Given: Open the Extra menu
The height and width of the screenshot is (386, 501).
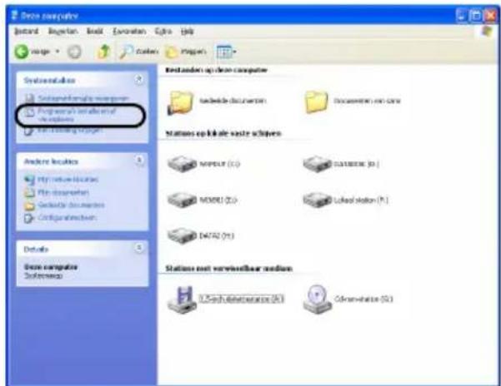Looking at the screenshot, I should (x=163, y=32).
